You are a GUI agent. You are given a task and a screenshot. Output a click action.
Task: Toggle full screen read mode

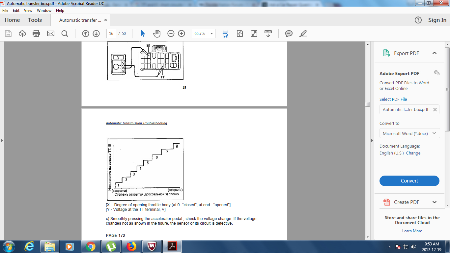pyautogui.click(x=254, y=34)
